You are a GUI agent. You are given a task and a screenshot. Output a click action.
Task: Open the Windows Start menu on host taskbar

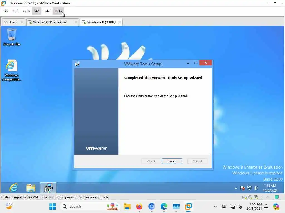click(x=53, y=206)
